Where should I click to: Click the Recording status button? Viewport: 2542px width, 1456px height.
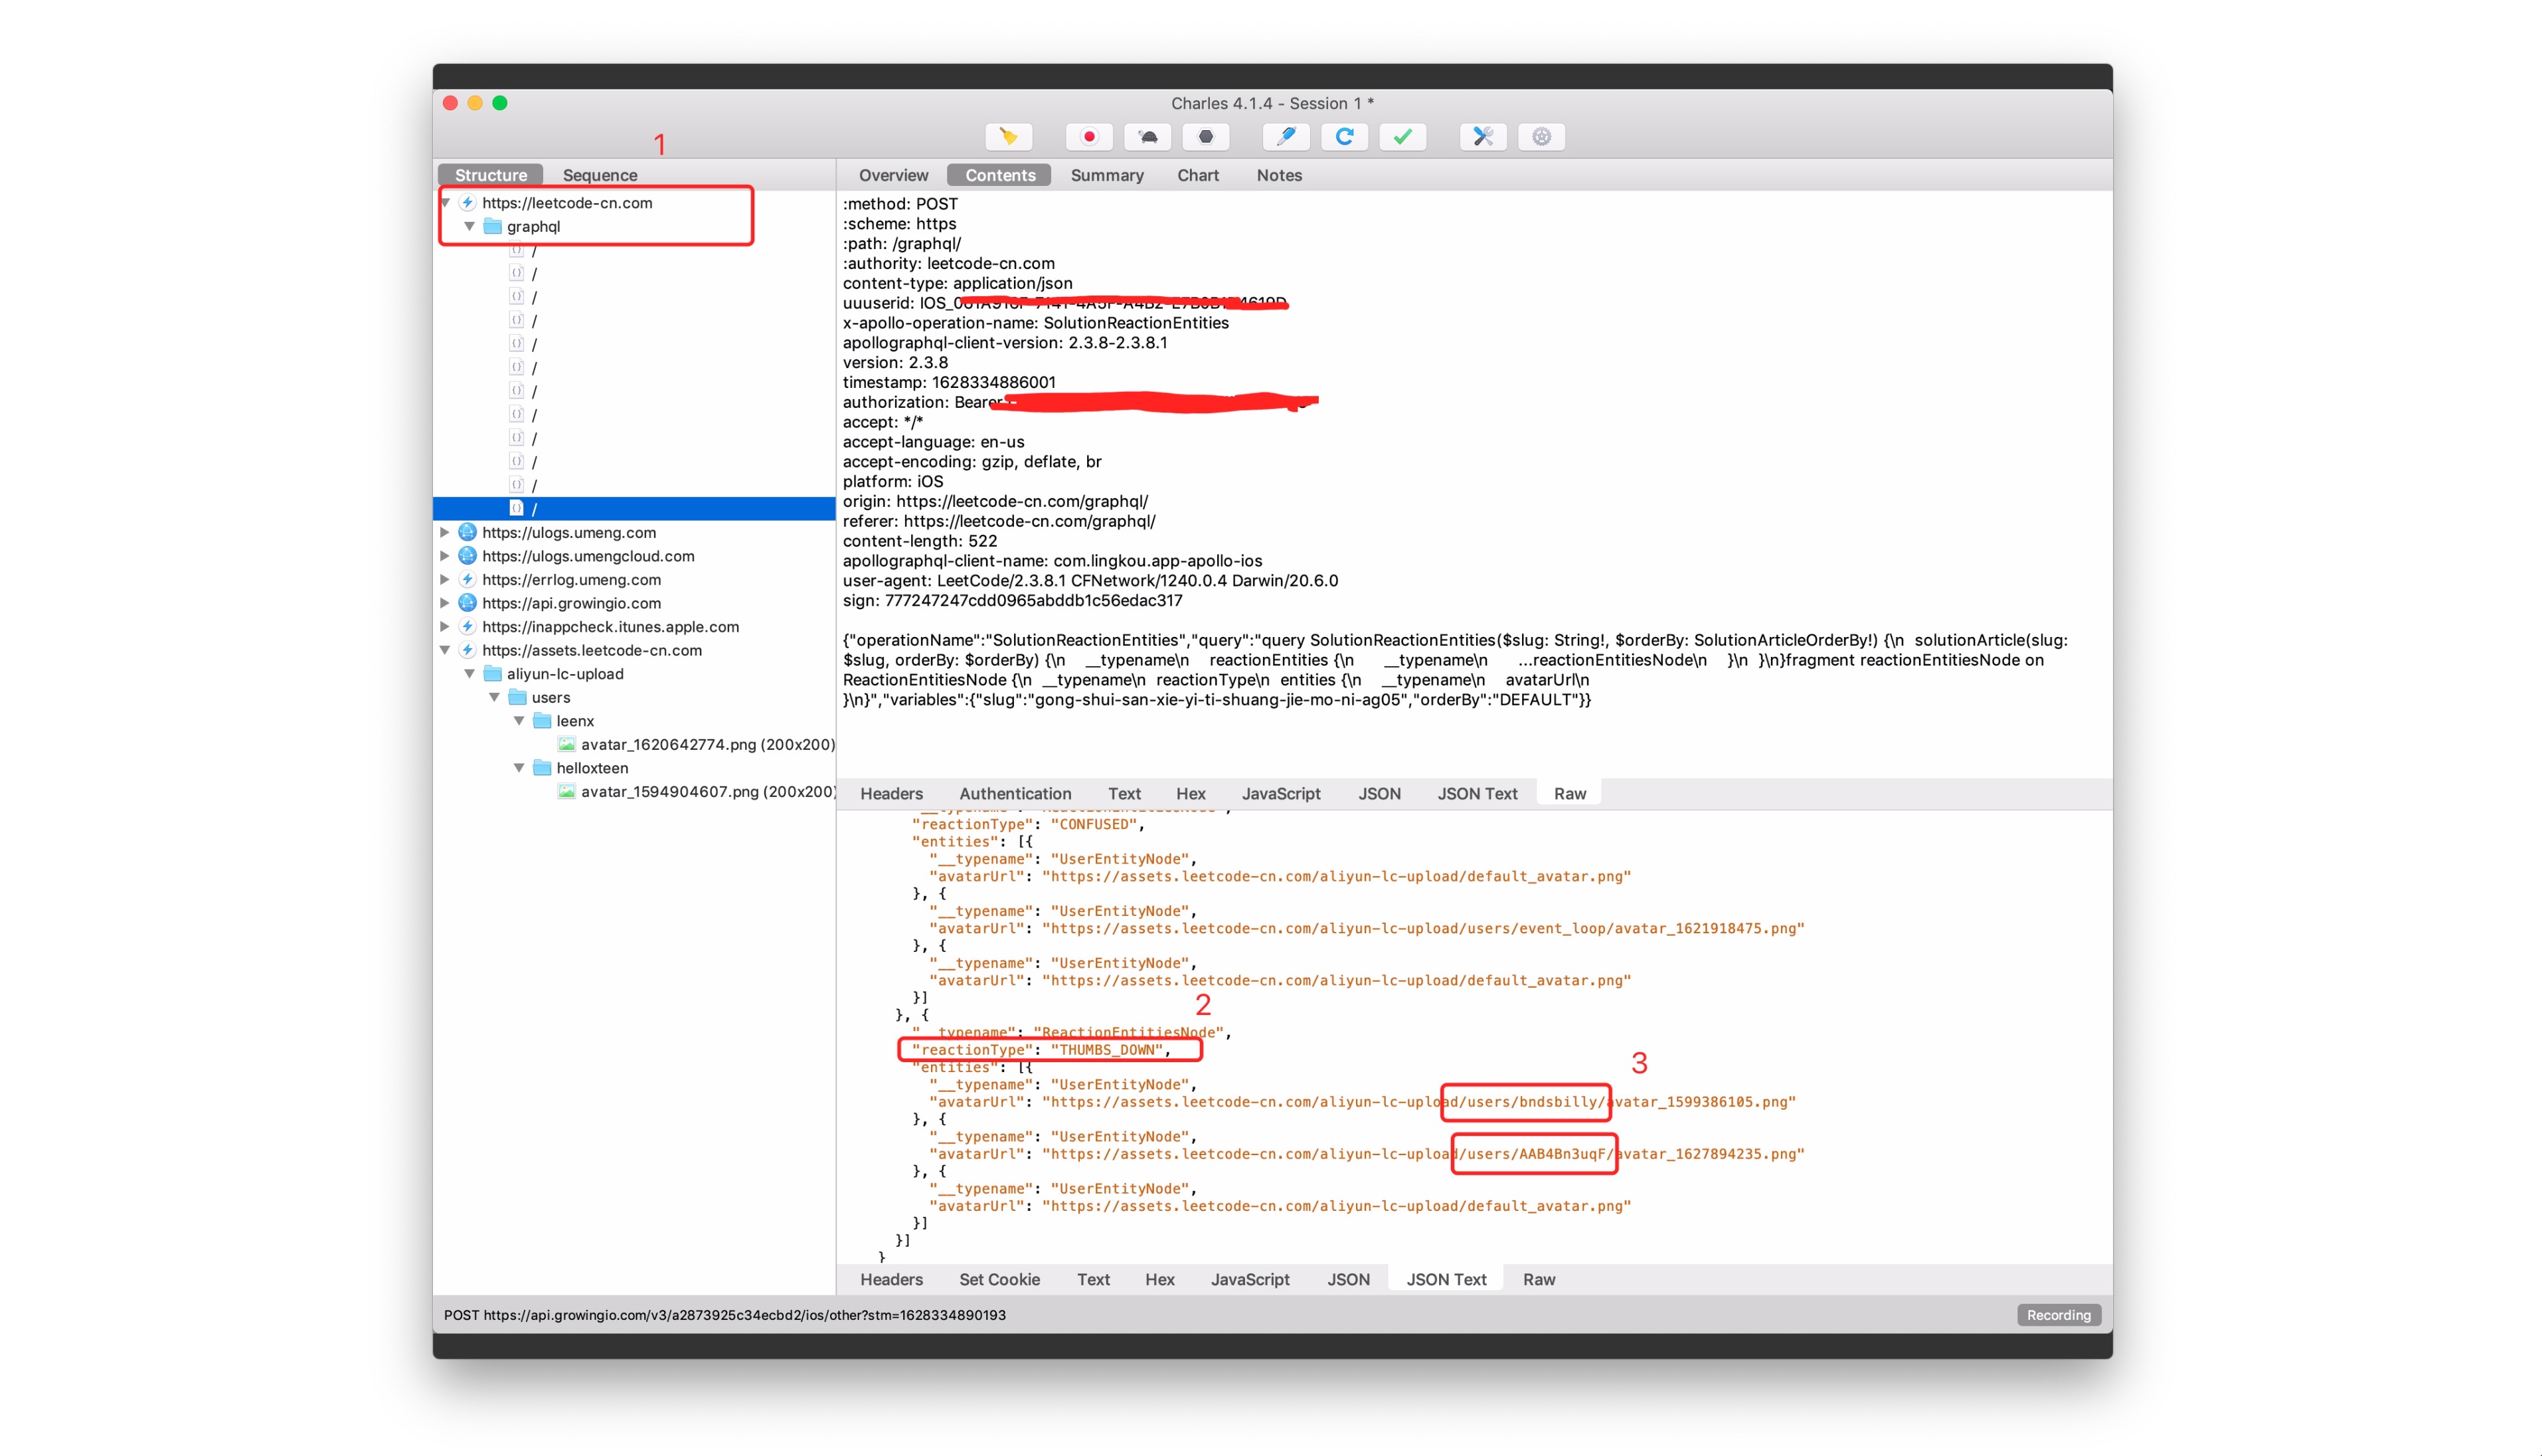(x=2058, y=1315)
